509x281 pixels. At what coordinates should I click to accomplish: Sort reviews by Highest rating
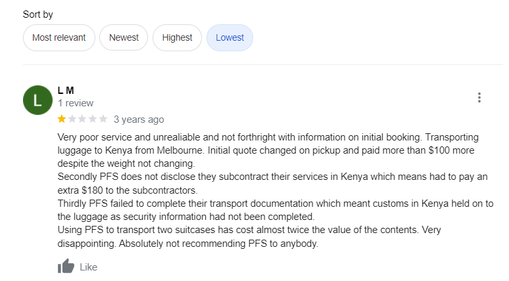click(178, 37)
